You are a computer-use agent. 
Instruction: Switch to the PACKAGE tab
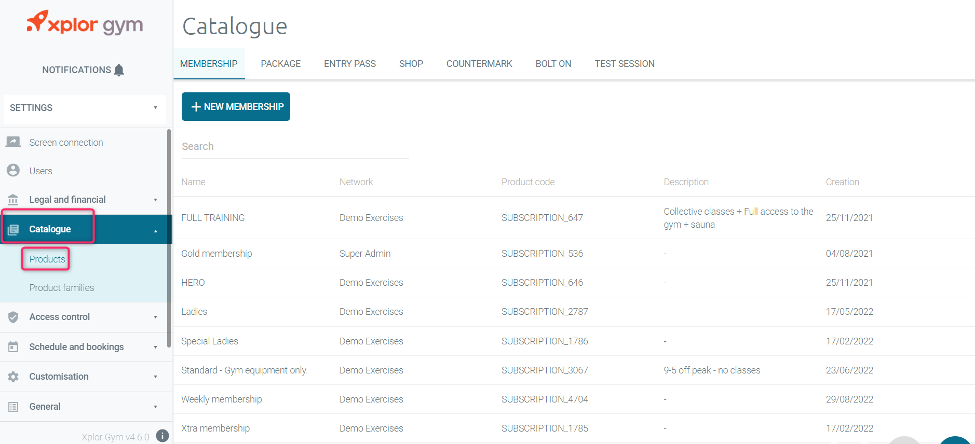pos(280,64)
